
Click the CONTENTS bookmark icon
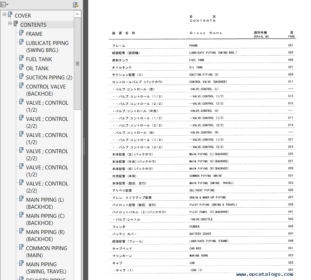coord(16,24)
